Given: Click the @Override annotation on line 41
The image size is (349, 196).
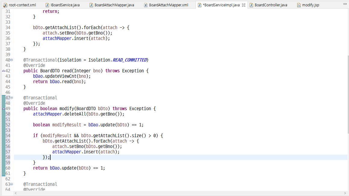Looking at the screenshot, I should coord(34,65).
